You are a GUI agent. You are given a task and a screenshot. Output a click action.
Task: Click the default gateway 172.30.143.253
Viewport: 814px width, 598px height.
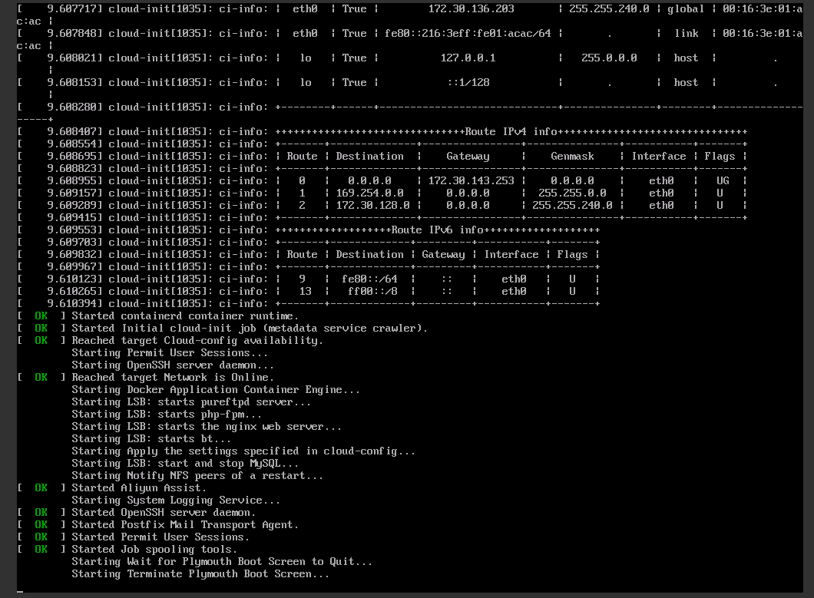tap(471, 180)
